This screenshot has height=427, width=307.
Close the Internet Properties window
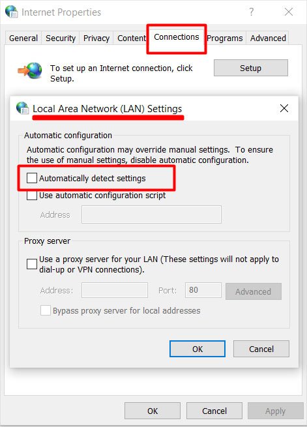click(x=289, y=12)
